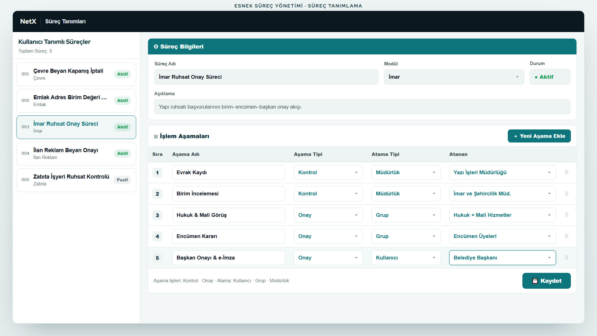Click the Aktif badge on Emlak Adres process

pyautogui.click(x=122, y=100)
